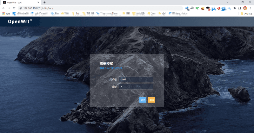Click into the 密码 password field
The width and height of the screenshot is (254, 133).
click(x=136, y=86)
